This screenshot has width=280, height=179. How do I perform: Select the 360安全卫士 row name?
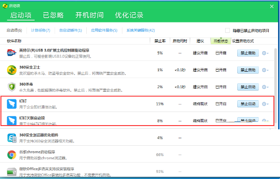click(x=30, y=67)
